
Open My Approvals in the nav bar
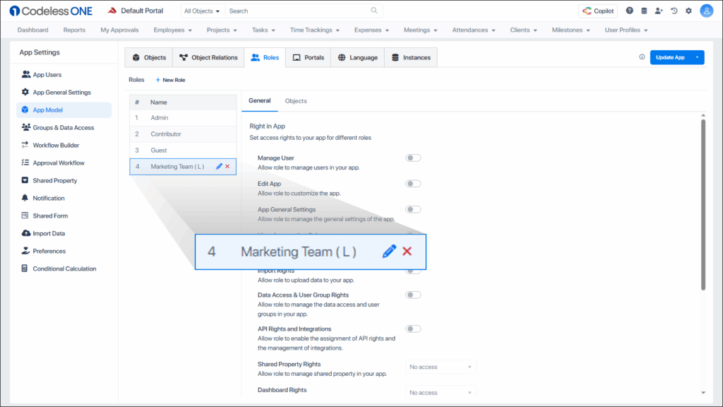[x=119, y=30]
